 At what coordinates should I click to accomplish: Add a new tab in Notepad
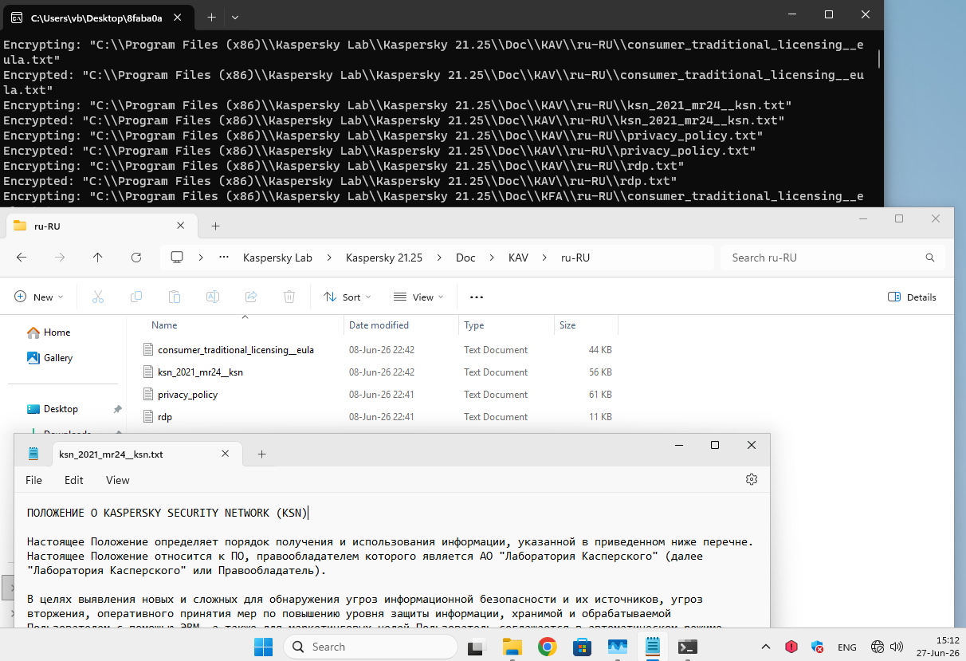pyautogui.click(x=261, y=454)
